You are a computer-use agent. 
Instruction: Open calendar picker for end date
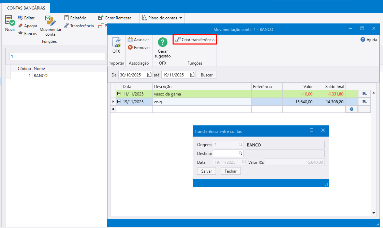[192, 75]
